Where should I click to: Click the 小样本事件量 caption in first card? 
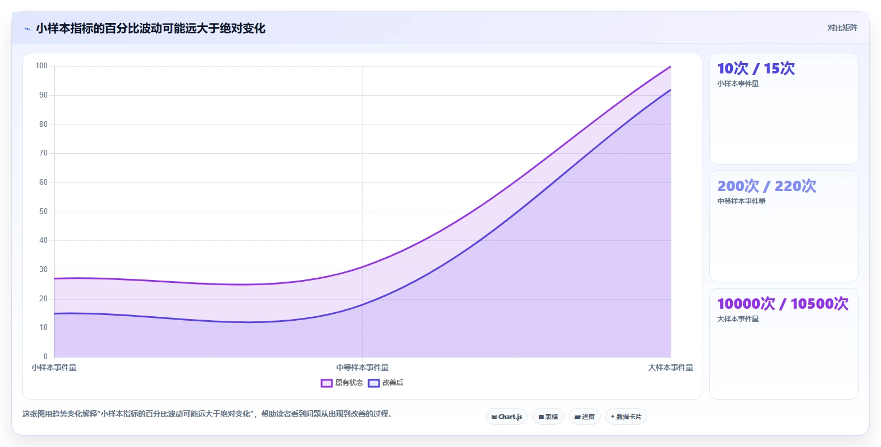click(x=738, y=83)
